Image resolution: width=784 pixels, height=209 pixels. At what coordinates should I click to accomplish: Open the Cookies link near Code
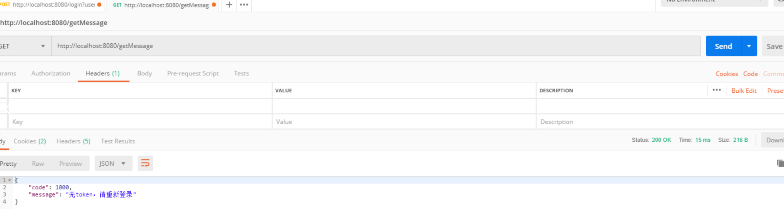726,74
